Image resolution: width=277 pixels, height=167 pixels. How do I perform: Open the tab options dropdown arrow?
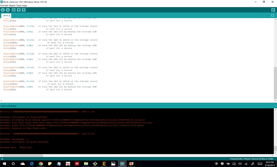coord(272,15)
